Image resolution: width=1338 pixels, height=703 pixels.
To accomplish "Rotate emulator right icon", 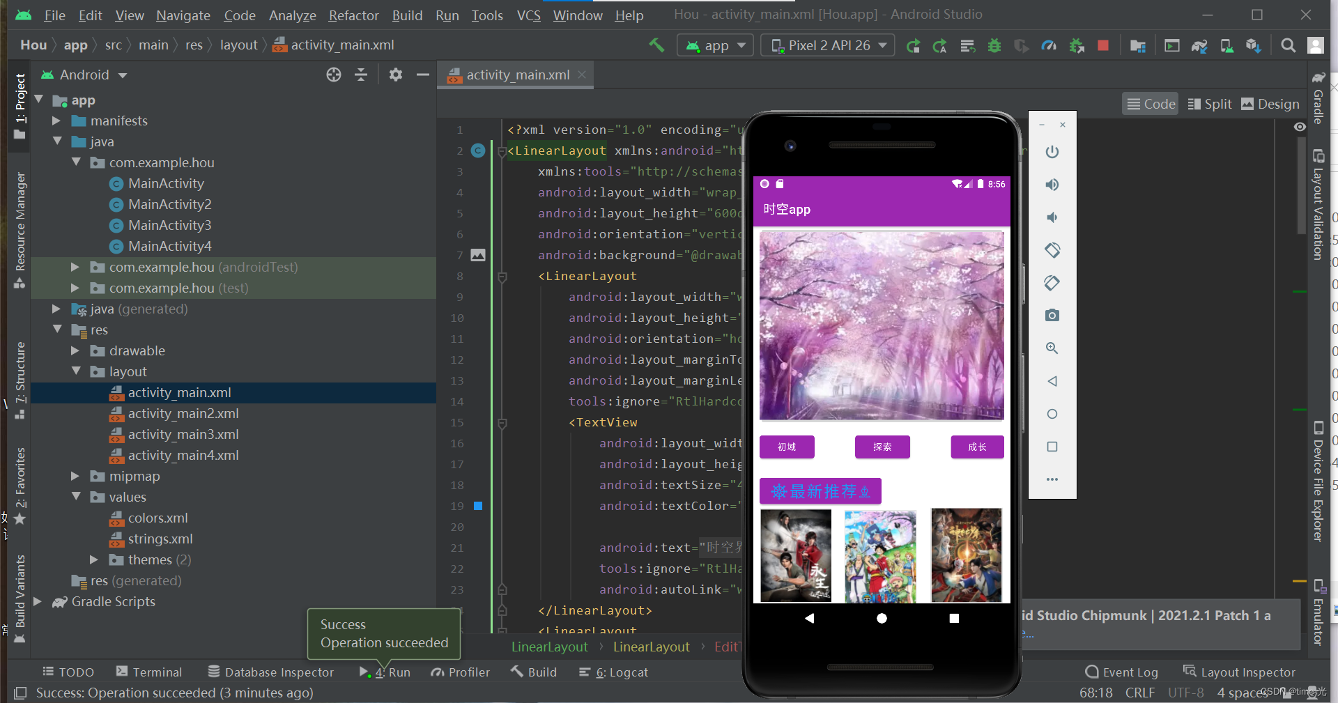I will (1052, 283).
